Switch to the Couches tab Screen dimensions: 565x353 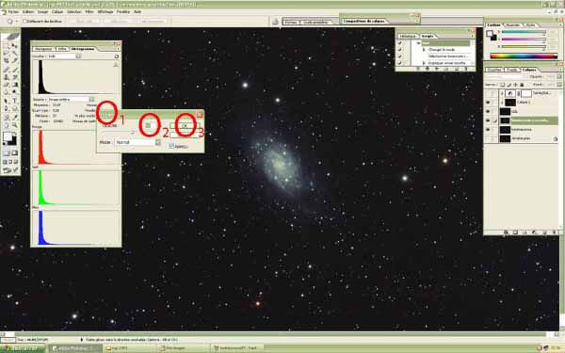[x=494, y=70]
